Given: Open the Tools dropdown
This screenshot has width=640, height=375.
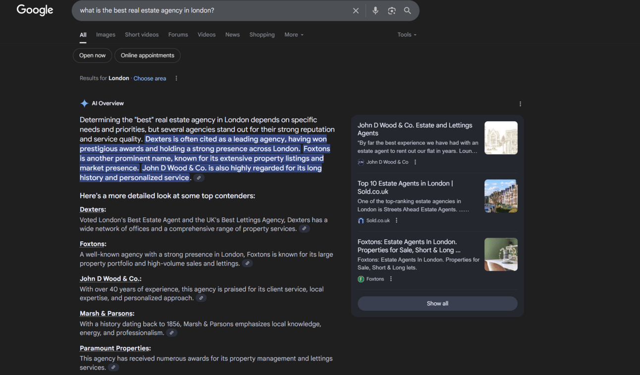Looking at the screenshot, I should [x=407, y=35].
